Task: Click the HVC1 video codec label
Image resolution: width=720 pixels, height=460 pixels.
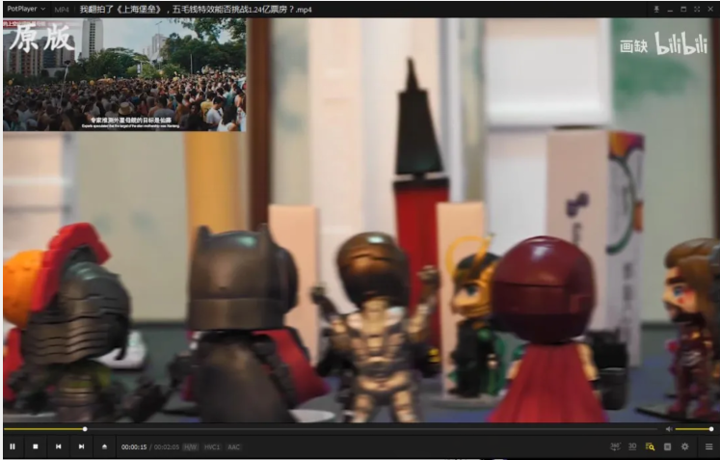Action: [212, 446]
